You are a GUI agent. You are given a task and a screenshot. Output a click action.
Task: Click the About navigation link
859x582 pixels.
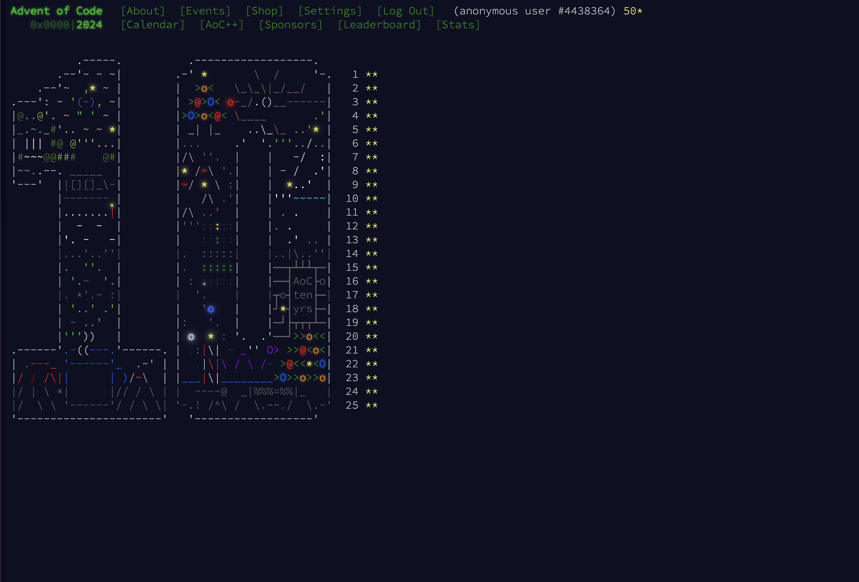tap(143, 11)
